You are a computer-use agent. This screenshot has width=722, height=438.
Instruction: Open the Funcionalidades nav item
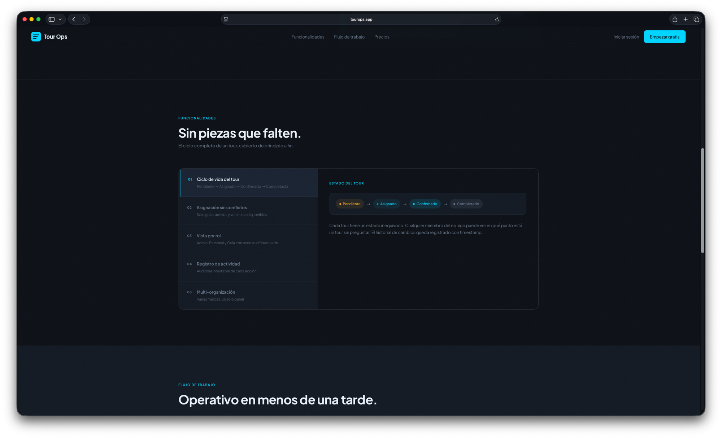pos(308,36)
